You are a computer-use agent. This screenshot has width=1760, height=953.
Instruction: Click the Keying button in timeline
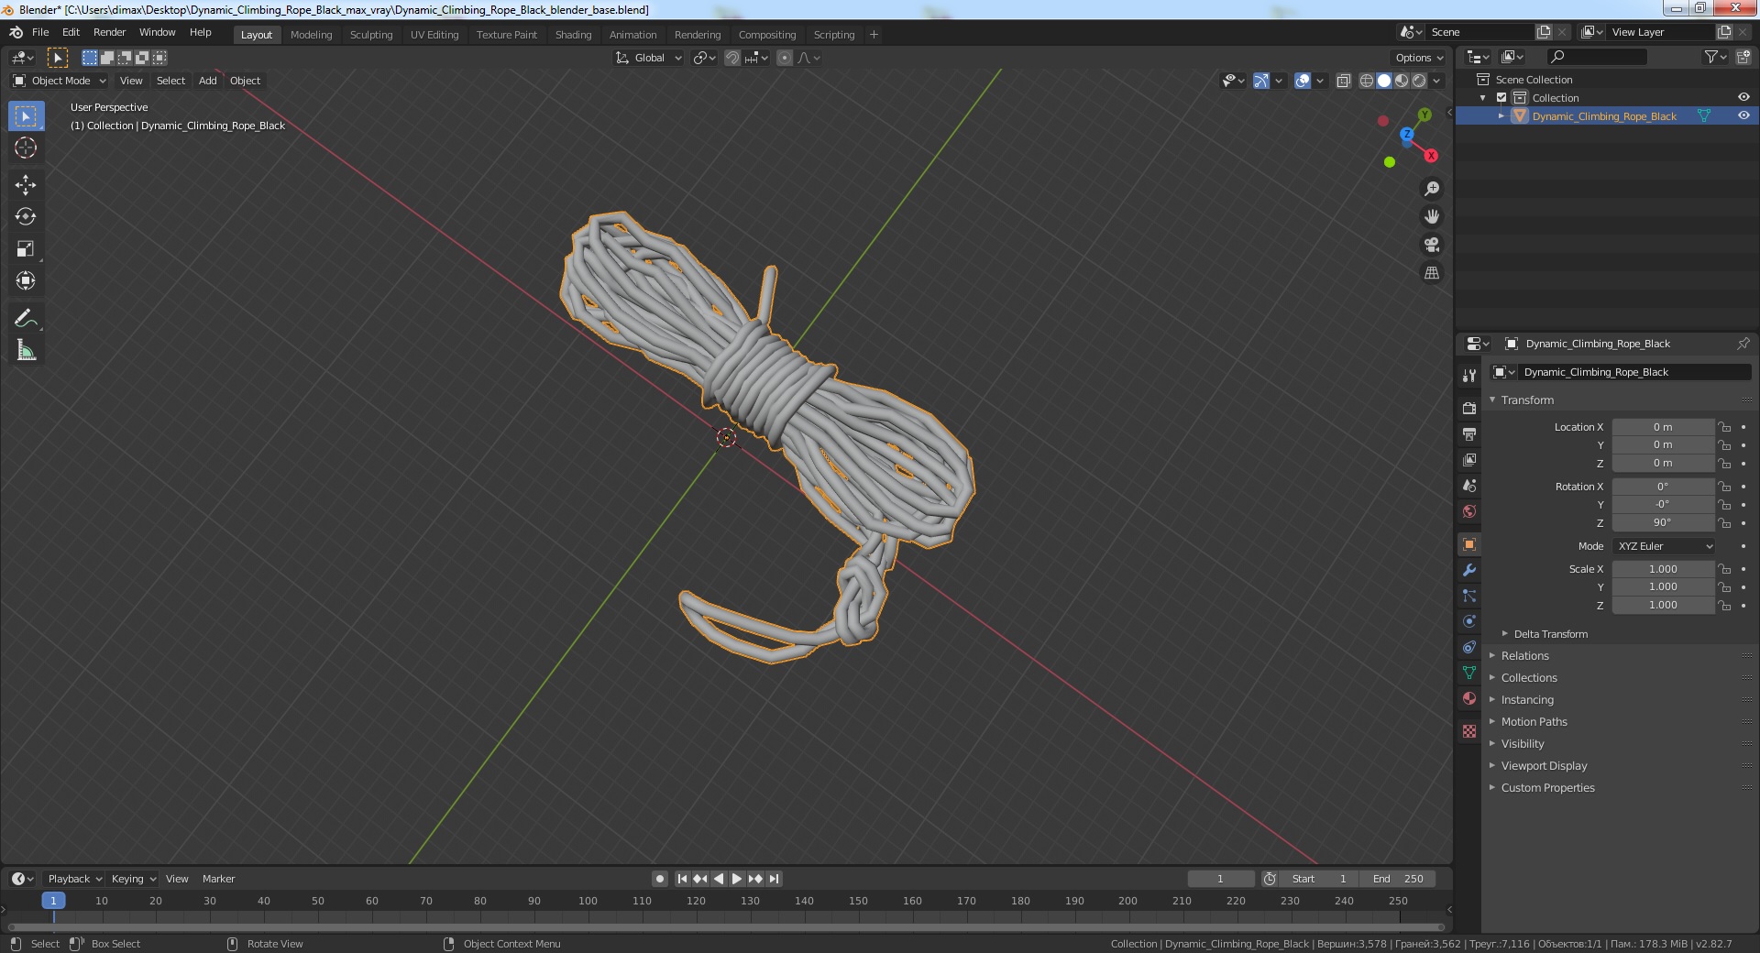click(133, 879)
